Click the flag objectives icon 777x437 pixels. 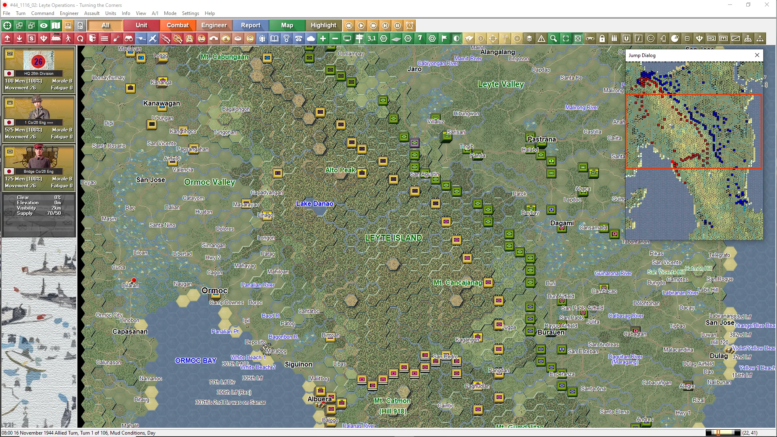point(444,39)
